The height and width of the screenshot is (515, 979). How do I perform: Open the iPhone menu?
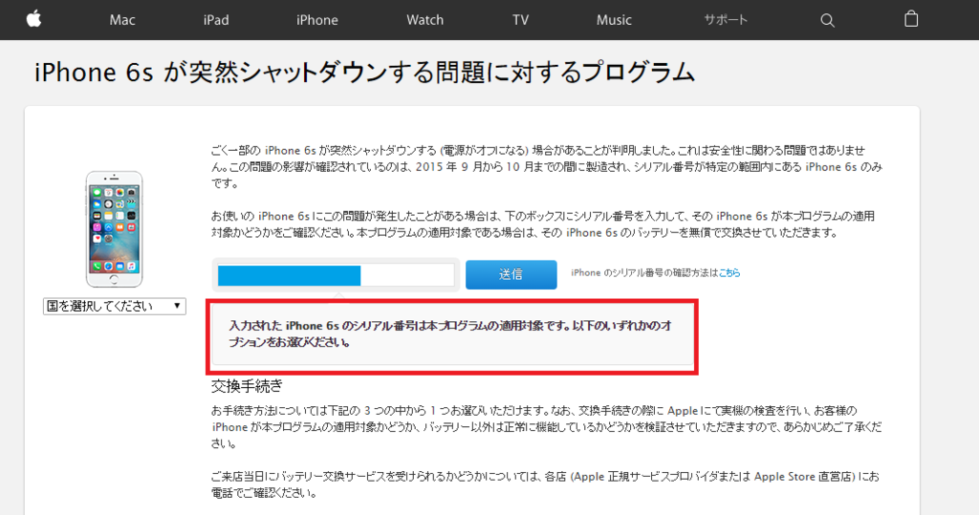click(x=317, y=20)
